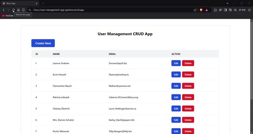Click the ID column header
The width and height of the screenshot is (253, 134).
[x=37, y=54]
